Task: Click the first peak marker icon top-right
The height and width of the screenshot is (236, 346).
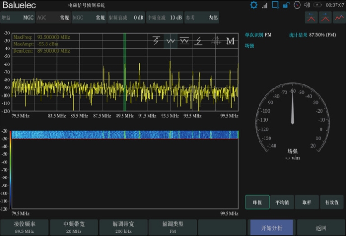Action: click(x=311, y=18)
